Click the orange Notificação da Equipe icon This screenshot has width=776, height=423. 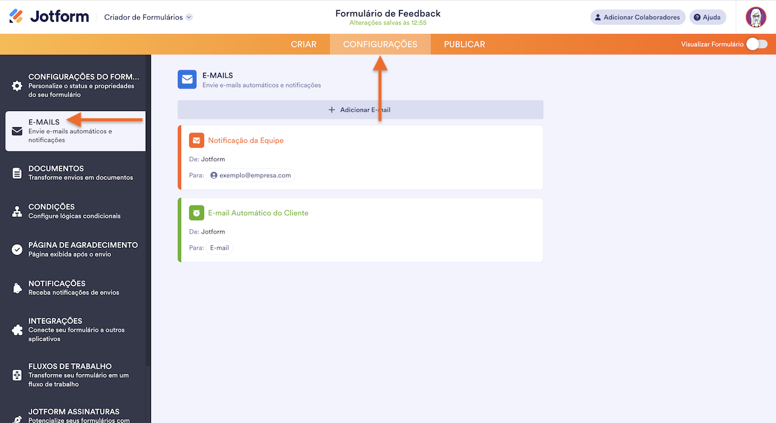(196, 140)
